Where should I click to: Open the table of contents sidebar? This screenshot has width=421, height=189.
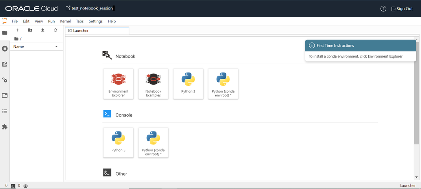5,111
